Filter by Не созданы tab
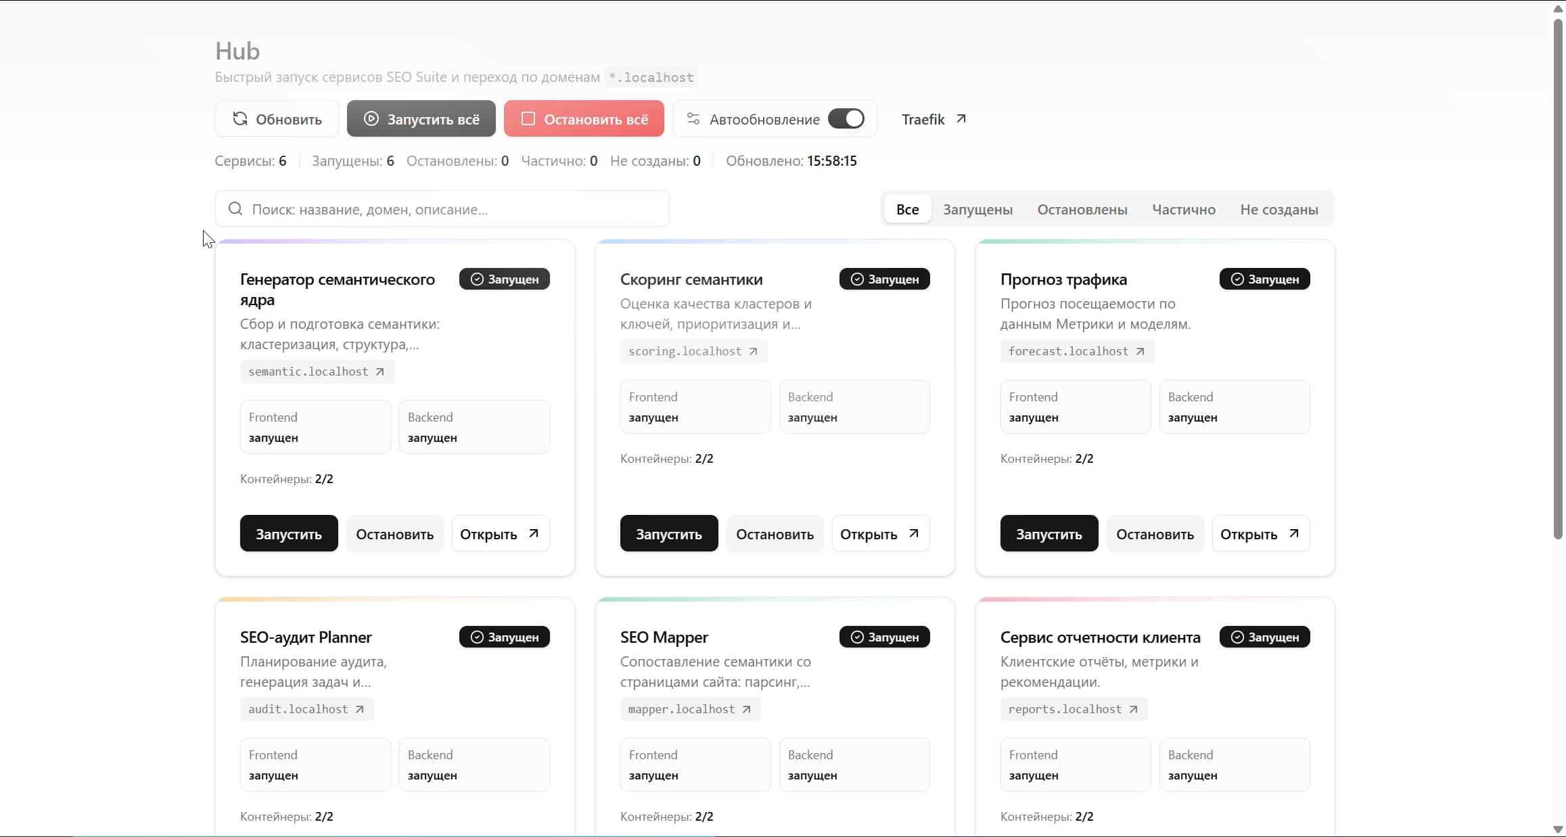The height and width of the screenshot is (837, 1566). [1279, 210]
